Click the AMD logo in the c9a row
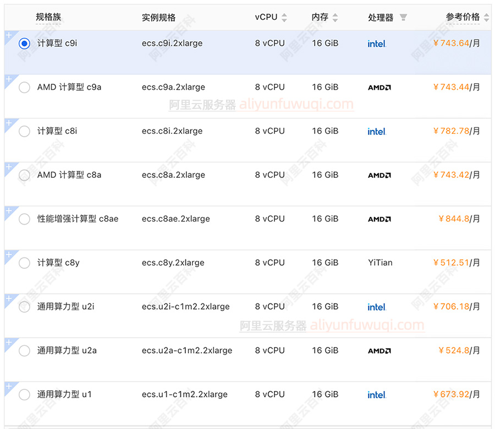 pos(379,88)
